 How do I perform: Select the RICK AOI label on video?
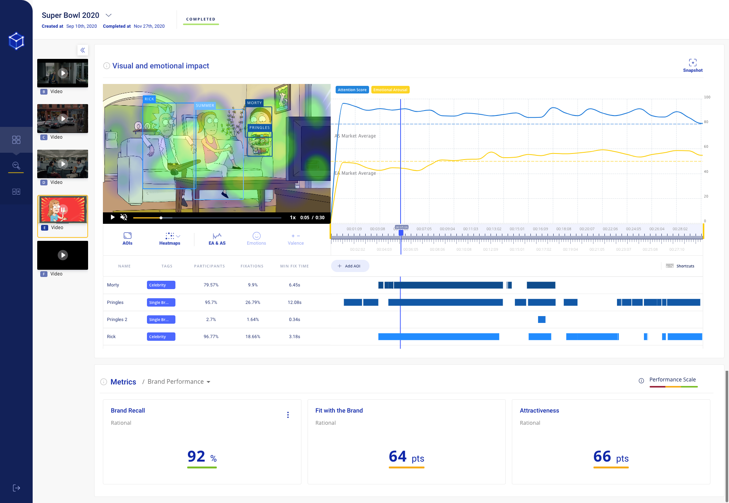pyautogui.click(x=149, y=99)
